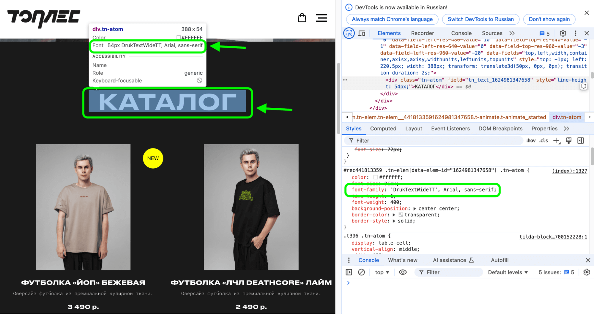
Task: Close the bottom drawer
Action: [x=588, y=260]
